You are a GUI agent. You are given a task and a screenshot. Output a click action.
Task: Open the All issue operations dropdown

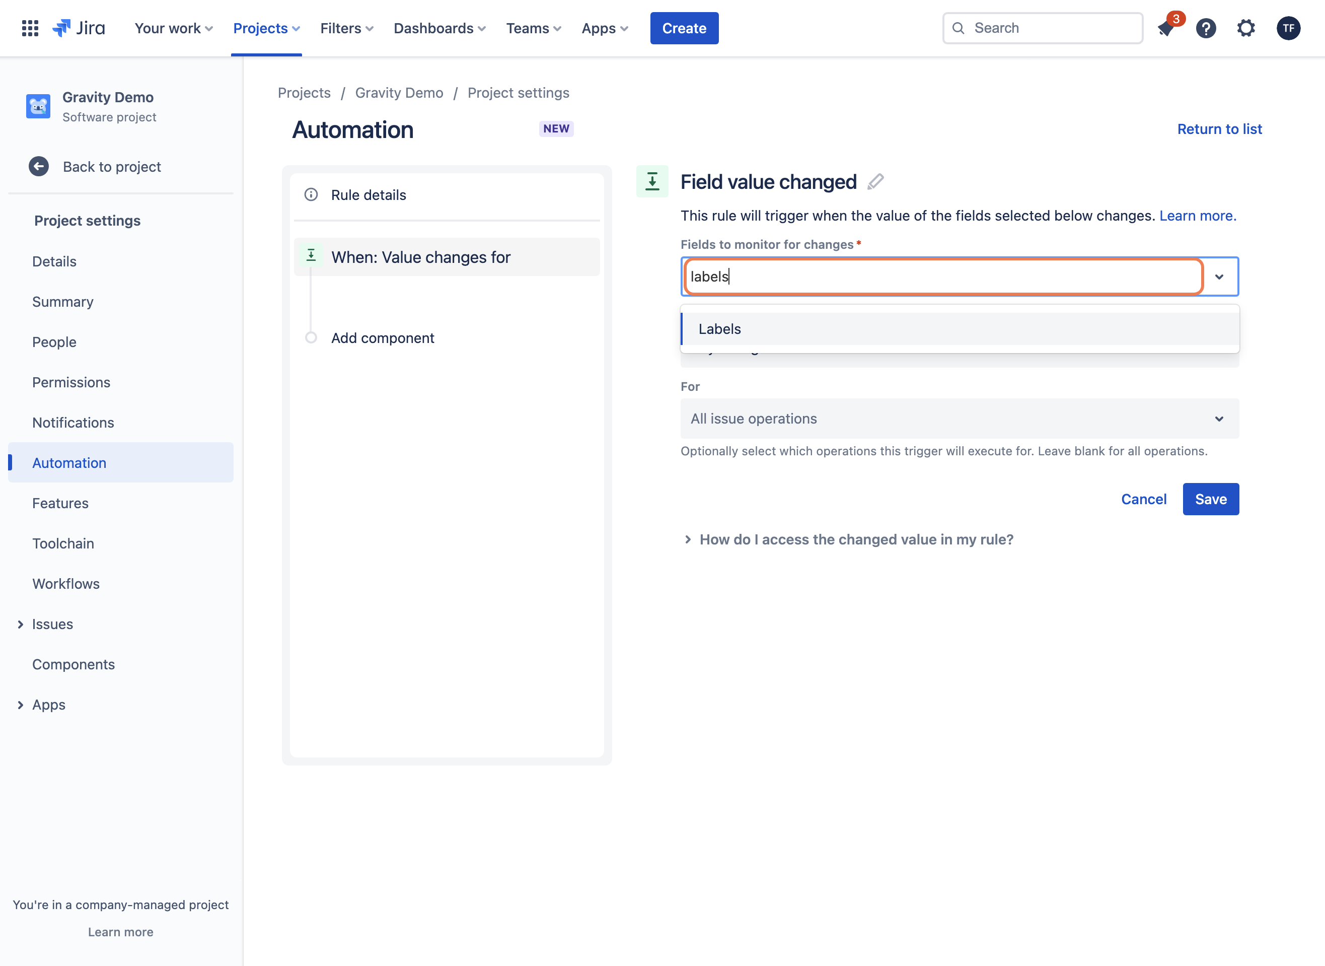[959, 419]
